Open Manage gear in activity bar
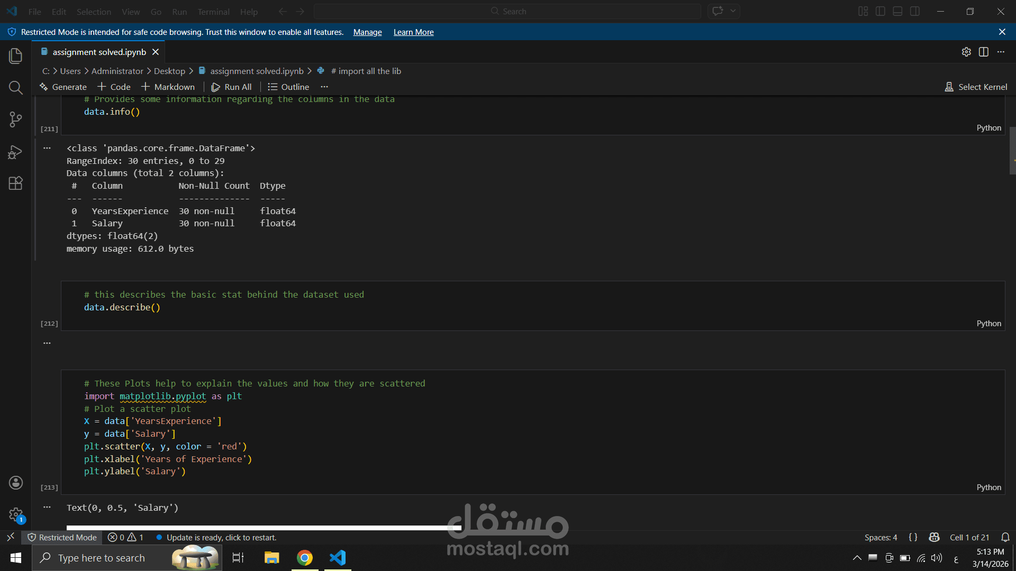 click(16, 514)
